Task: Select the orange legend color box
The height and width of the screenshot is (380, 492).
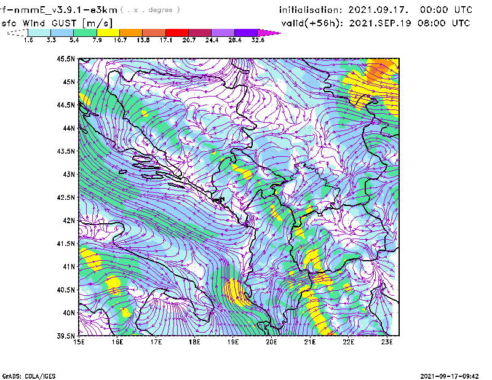Action: coord(131,33)
